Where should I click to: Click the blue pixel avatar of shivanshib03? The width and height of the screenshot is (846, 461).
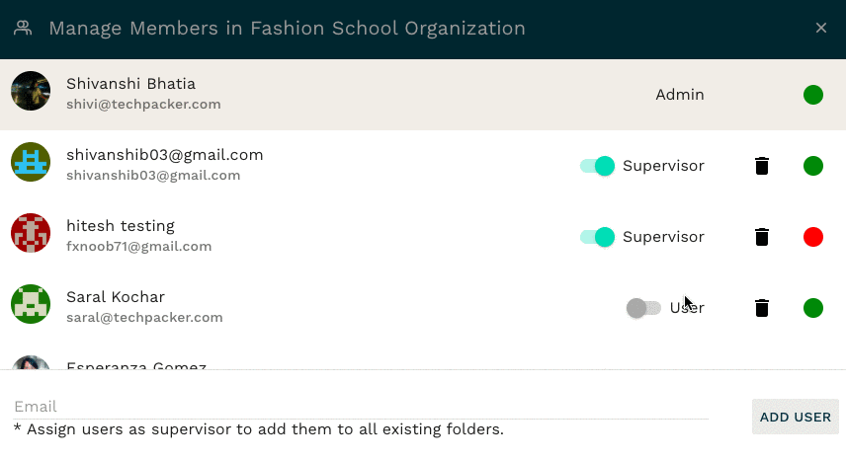[x=31, y=162]
